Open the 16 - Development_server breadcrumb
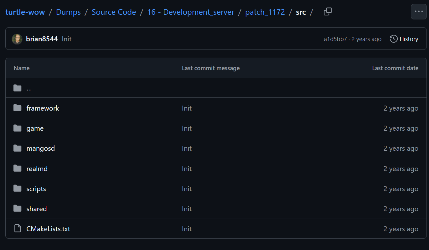 point(191,12)
